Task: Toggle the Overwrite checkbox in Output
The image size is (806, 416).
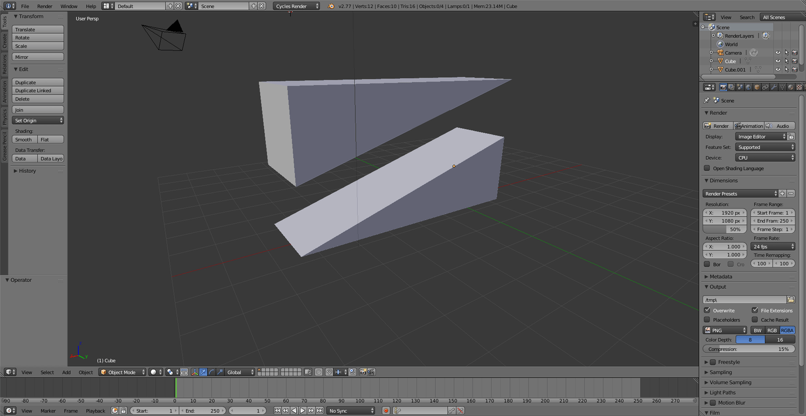Action: (707, 311)
